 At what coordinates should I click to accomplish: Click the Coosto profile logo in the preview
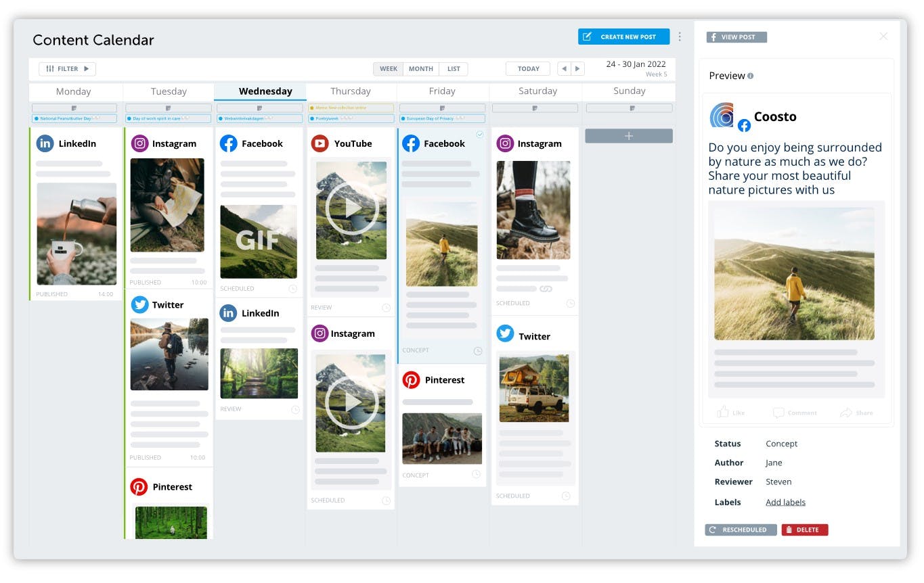pos(723,116)
